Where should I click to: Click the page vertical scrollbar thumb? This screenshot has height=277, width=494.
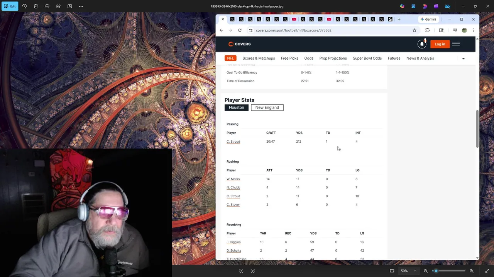(477, 129)
